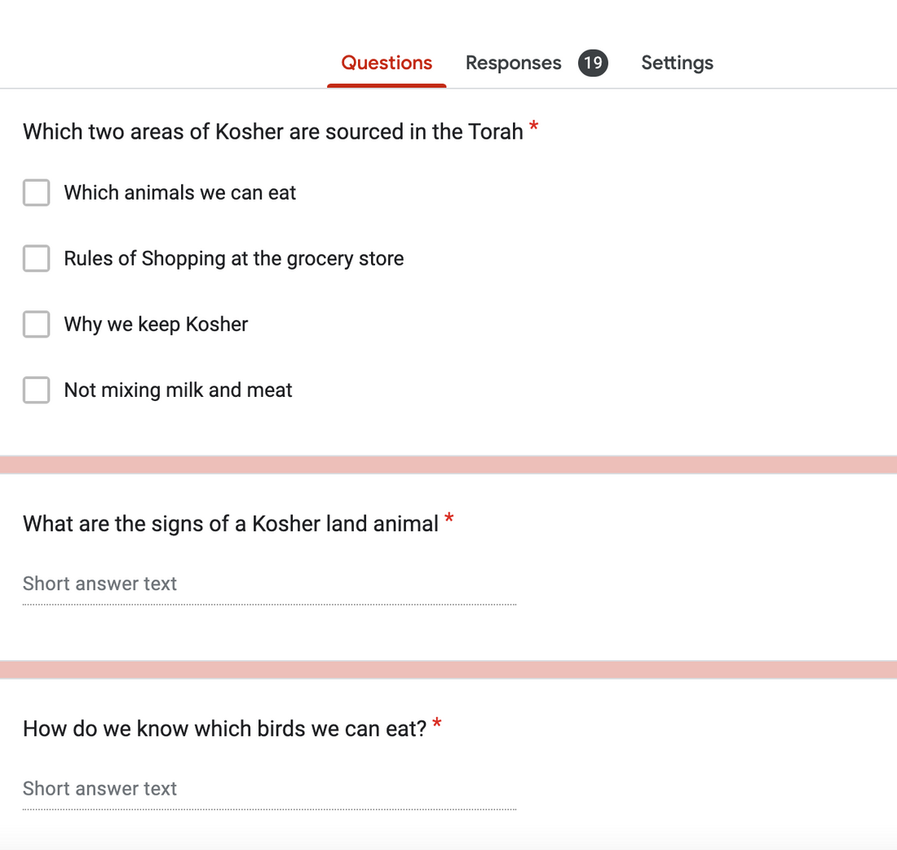Viewport: 897px width, 850px height.
Task: Click the "signs of a Kosher land animal" question title
Action: 231,523
